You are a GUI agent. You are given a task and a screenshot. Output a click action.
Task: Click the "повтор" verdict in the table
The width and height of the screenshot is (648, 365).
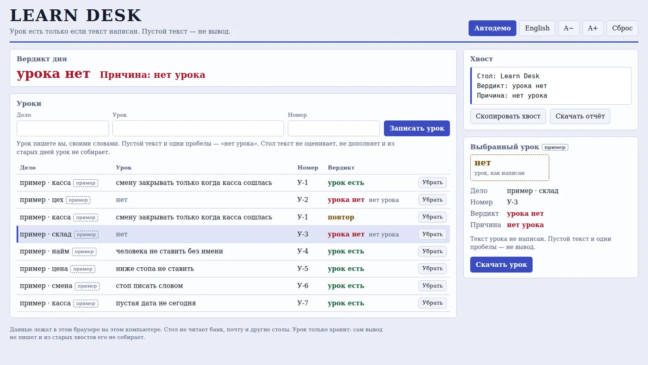pyautogui.click(x=341, y=217)
